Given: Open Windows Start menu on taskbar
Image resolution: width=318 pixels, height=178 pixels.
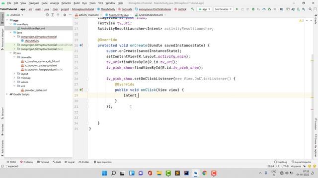Looking at the screenshot, I should pyautogui.click(x=104, y=173).
